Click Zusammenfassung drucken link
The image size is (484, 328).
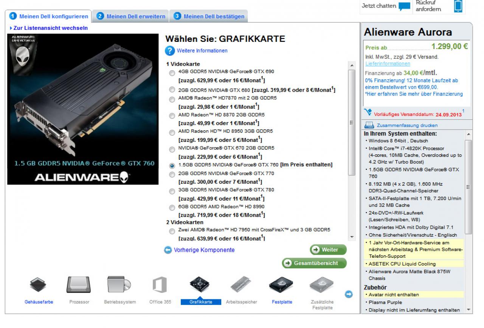(407, 125)
